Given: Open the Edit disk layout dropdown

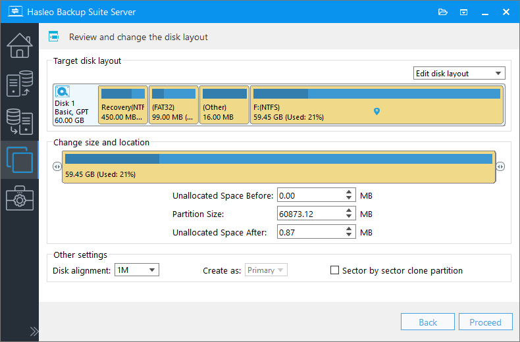Looking at the screenshot, I should click(459, 73).
